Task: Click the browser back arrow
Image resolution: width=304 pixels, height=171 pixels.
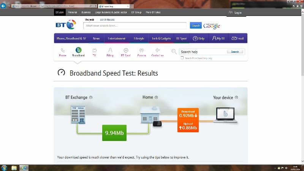Action: point(3,6)
